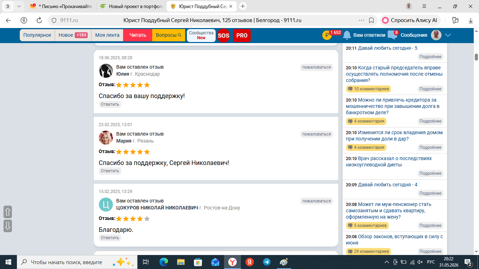Reply to Цокуров's review with Ответить

click(110, 238)
